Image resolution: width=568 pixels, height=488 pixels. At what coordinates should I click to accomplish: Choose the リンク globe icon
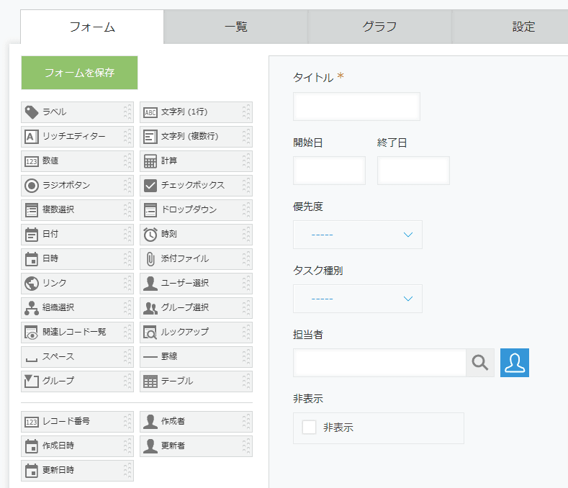click(32, 284)
